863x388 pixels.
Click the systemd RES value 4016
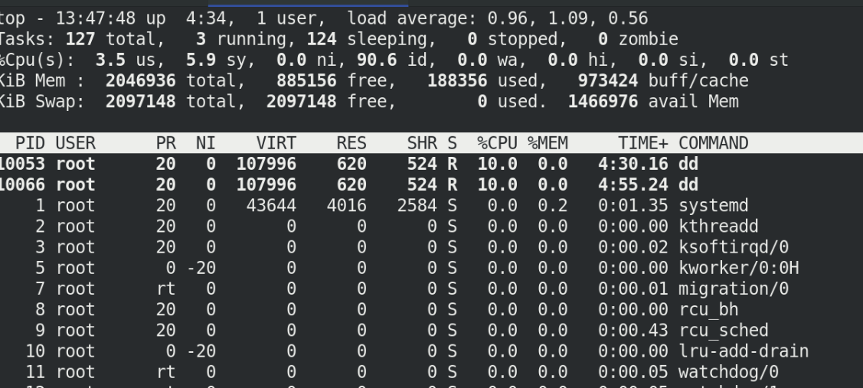347,205
